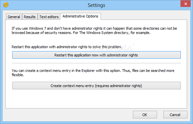
Task: Click the gear application icon in title bar
Action: tap(6, 5)
